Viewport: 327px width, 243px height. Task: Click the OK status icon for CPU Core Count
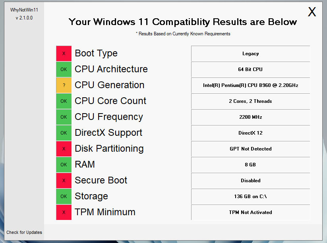click(64, 101)
